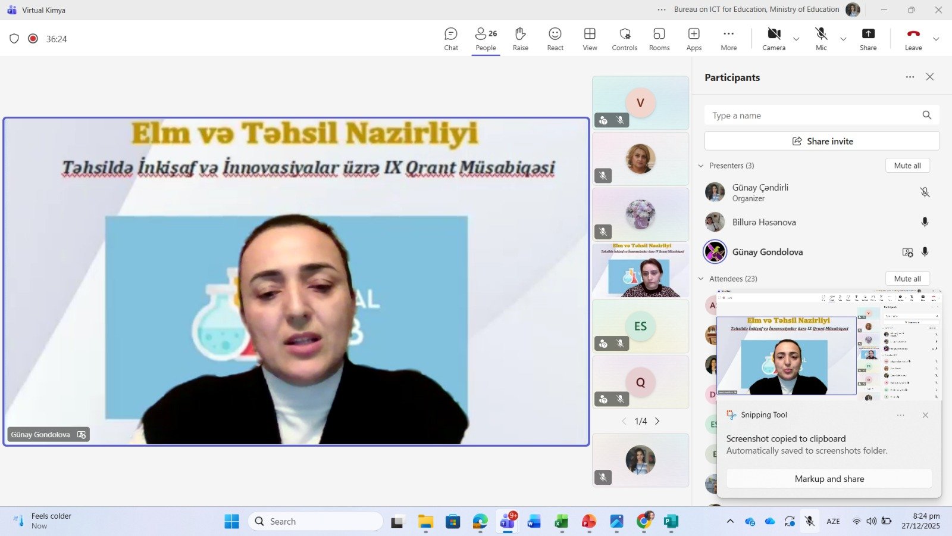Toggle the People tab
The image size is (952, 536).
486,39
